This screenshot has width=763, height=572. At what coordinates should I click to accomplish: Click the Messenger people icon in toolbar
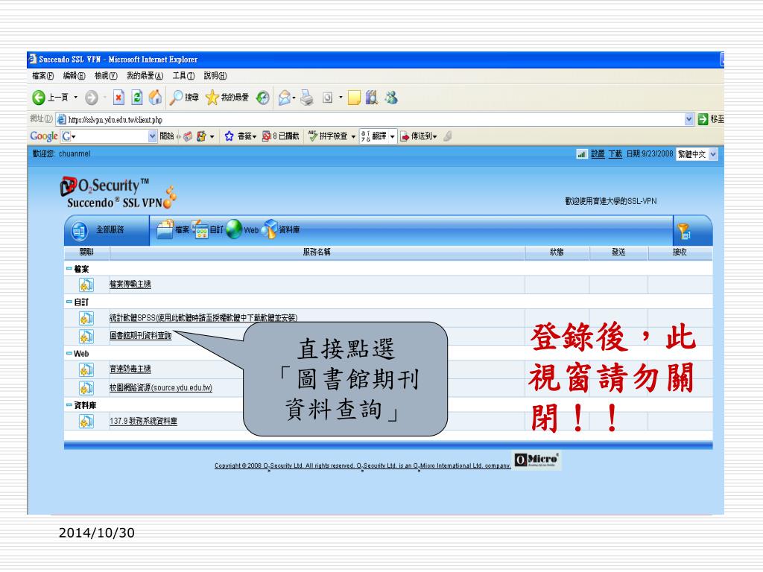390,98
